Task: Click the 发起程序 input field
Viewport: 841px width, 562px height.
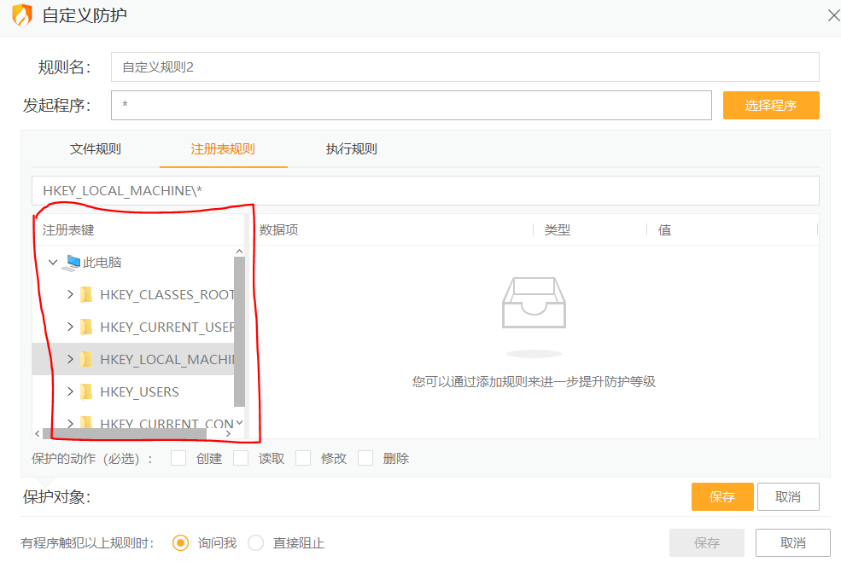Action: click(x=412, y=105)
